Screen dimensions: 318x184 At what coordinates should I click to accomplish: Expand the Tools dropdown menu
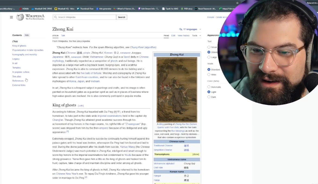click(x=196, y=35)
